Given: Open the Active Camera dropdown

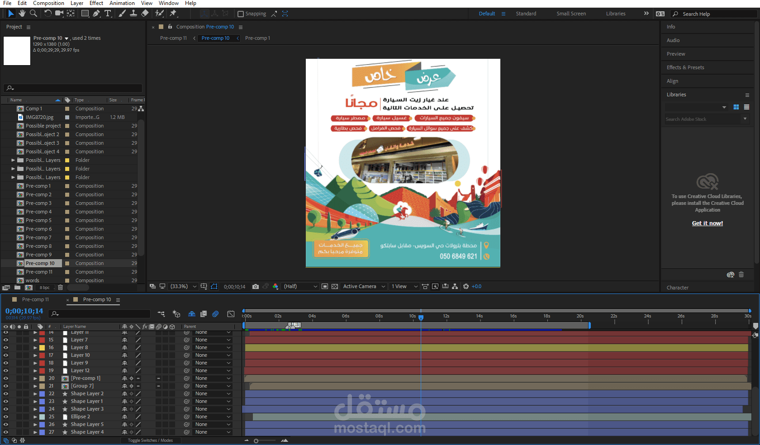Looking at the screenshot, I should (364, 286).
